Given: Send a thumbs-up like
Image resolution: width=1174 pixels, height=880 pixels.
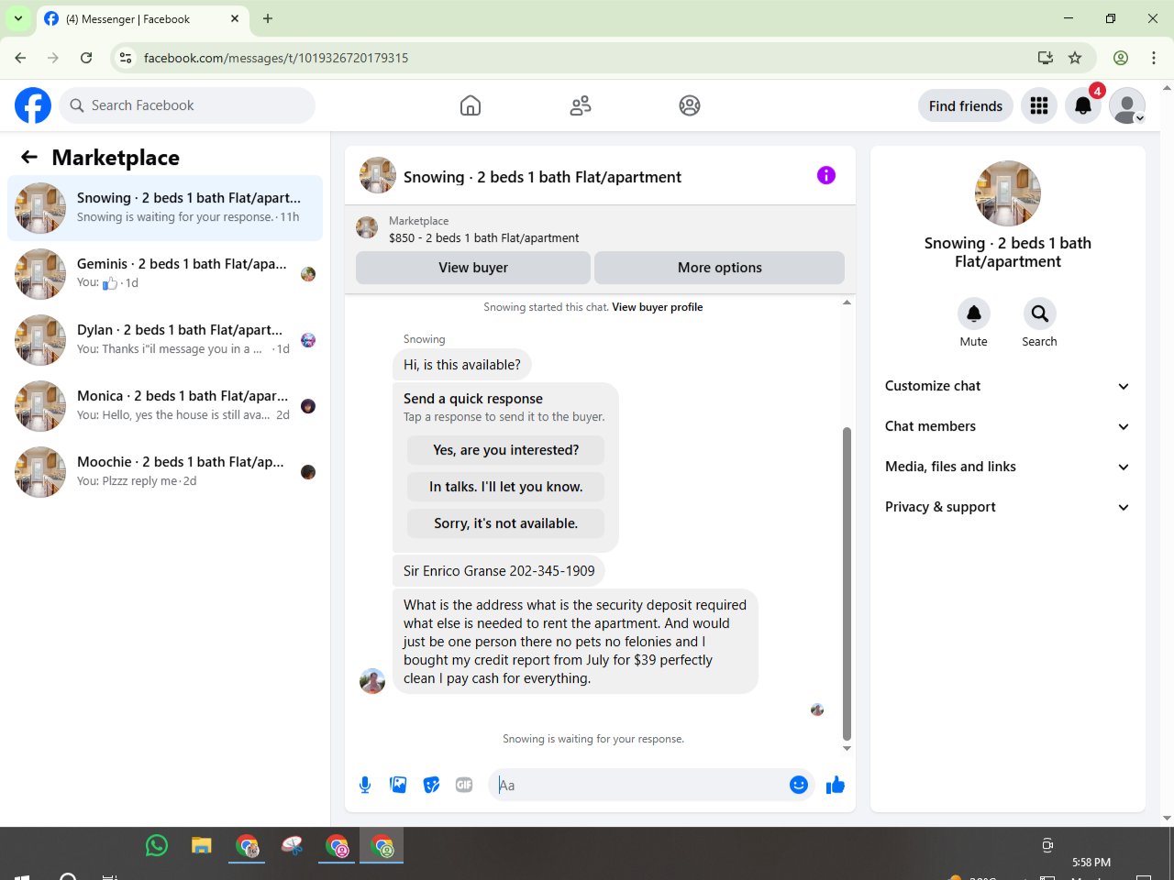Looking at the screenshot, I should pos(836,785).
